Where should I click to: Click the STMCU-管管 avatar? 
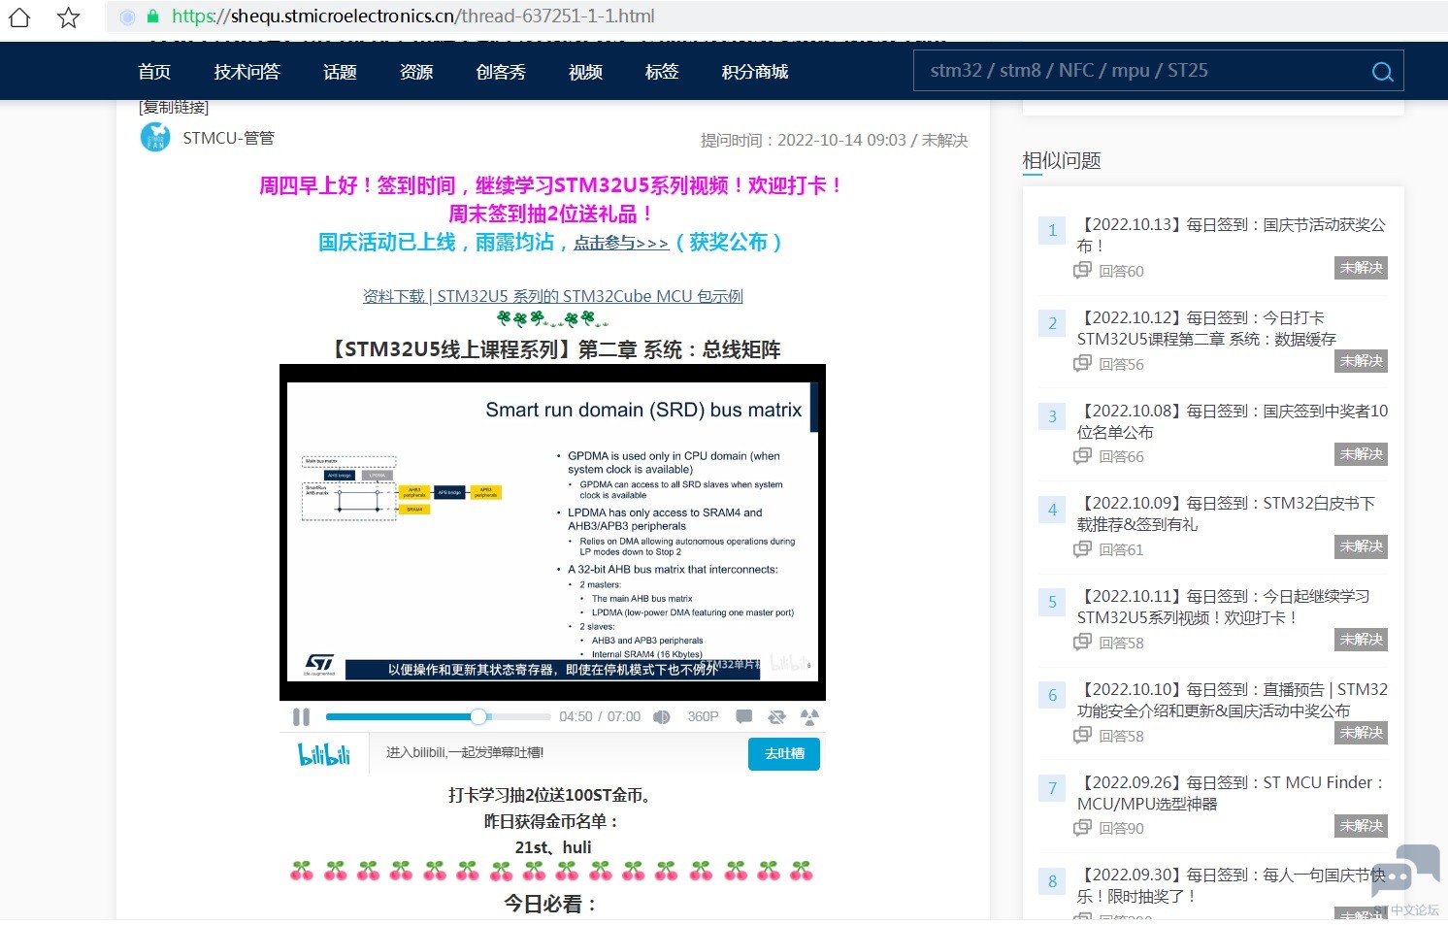(155, 138)
